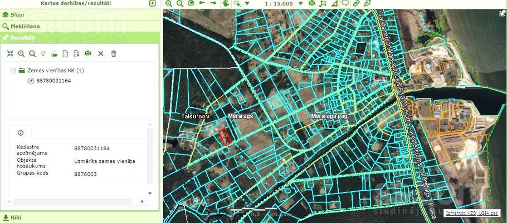The width and height of the screenshot is (507, 223).
Task: Click the open folder icon in results toolbar
Action: click(54, 53)
